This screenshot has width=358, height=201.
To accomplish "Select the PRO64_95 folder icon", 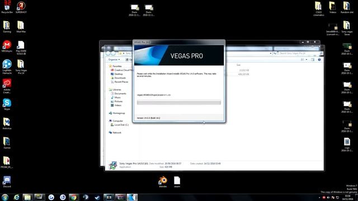I will pos(7,162).
